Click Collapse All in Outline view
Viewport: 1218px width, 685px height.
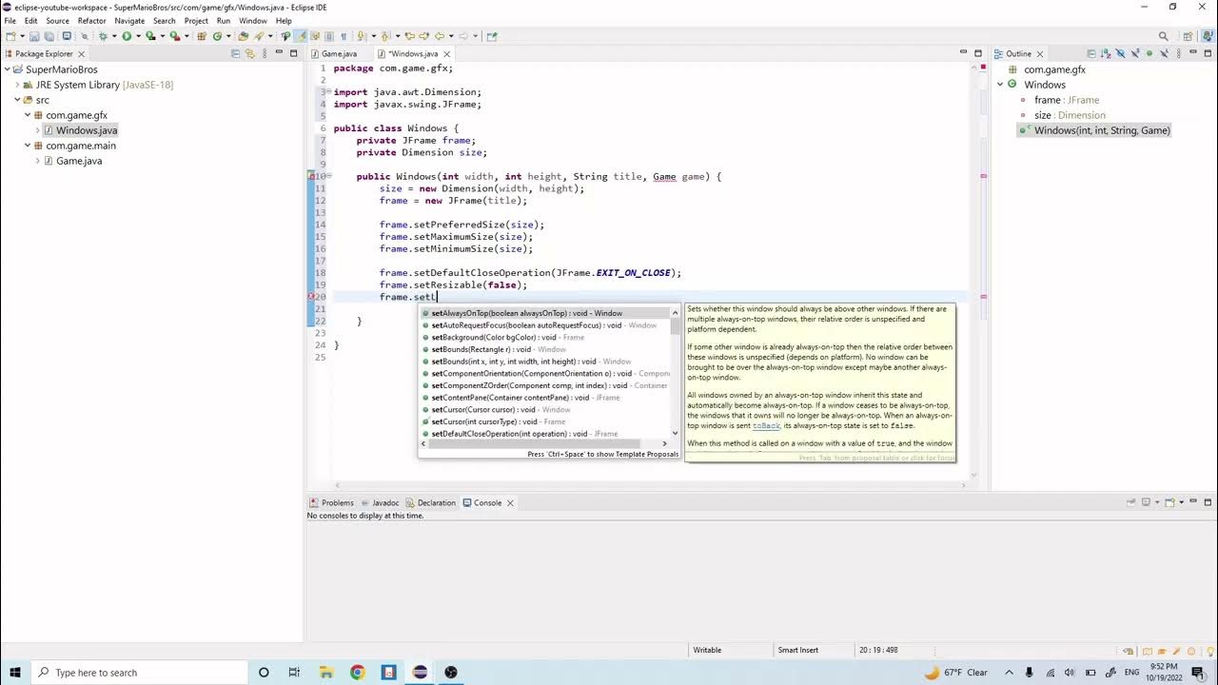click(x=1091, y=53)
